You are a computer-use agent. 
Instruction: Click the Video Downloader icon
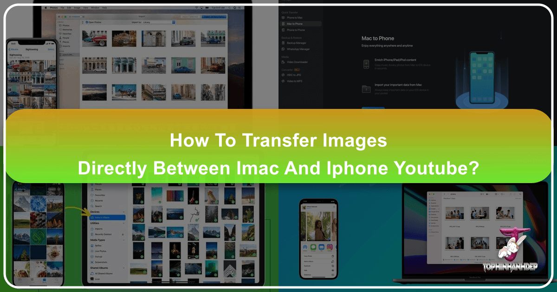tap(283, 62)
